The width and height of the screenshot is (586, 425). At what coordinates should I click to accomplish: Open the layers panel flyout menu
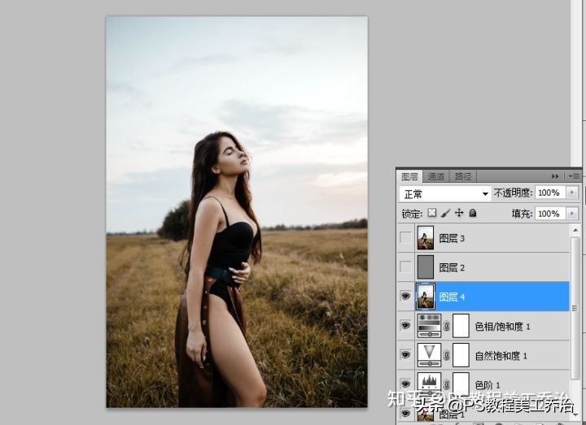574,176
